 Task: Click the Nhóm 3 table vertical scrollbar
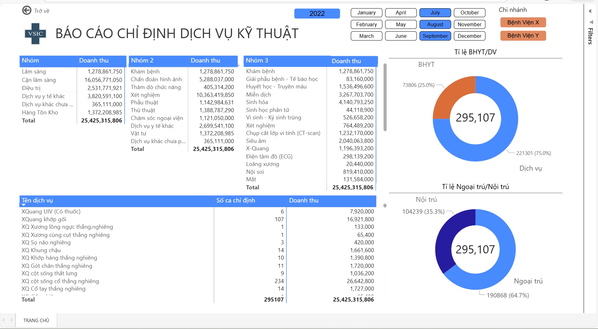click(385, 97)
